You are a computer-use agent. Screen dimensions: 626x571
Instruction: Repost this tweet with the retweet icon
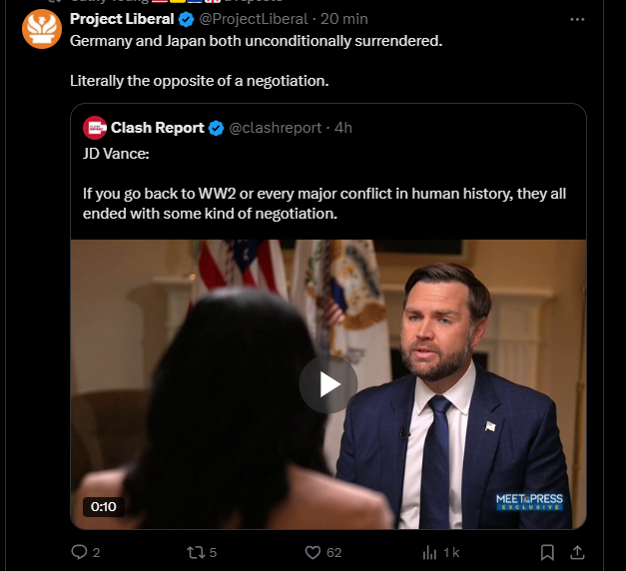[x=196, y=552]
